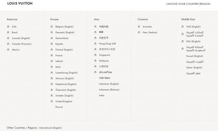This screenshot has width=218, height=131.
Task: Select Canada (English) link
Action: [21, 38]
